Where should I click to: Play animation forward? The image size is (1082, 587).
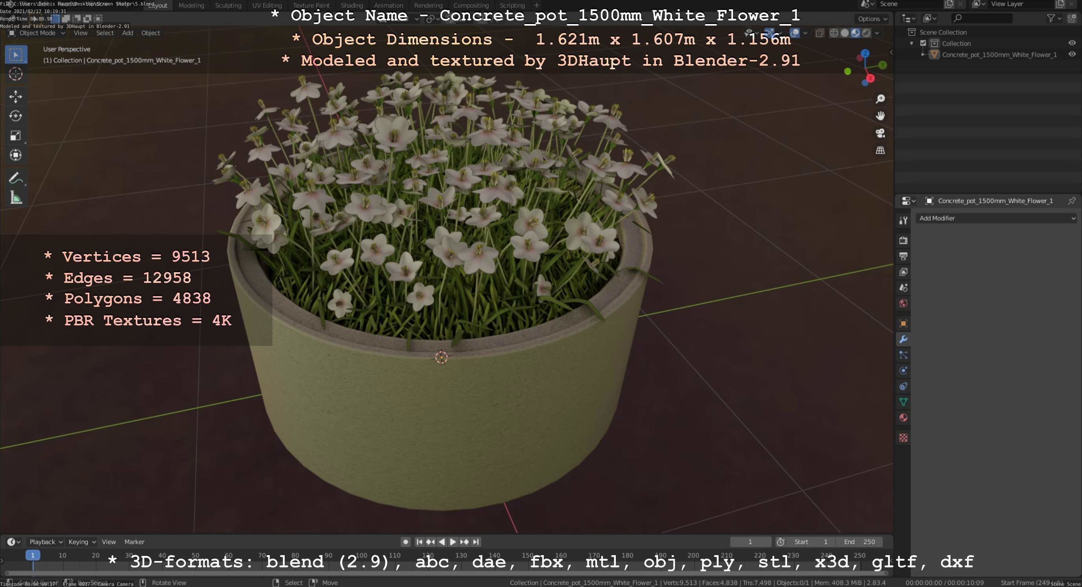[453, 542]
